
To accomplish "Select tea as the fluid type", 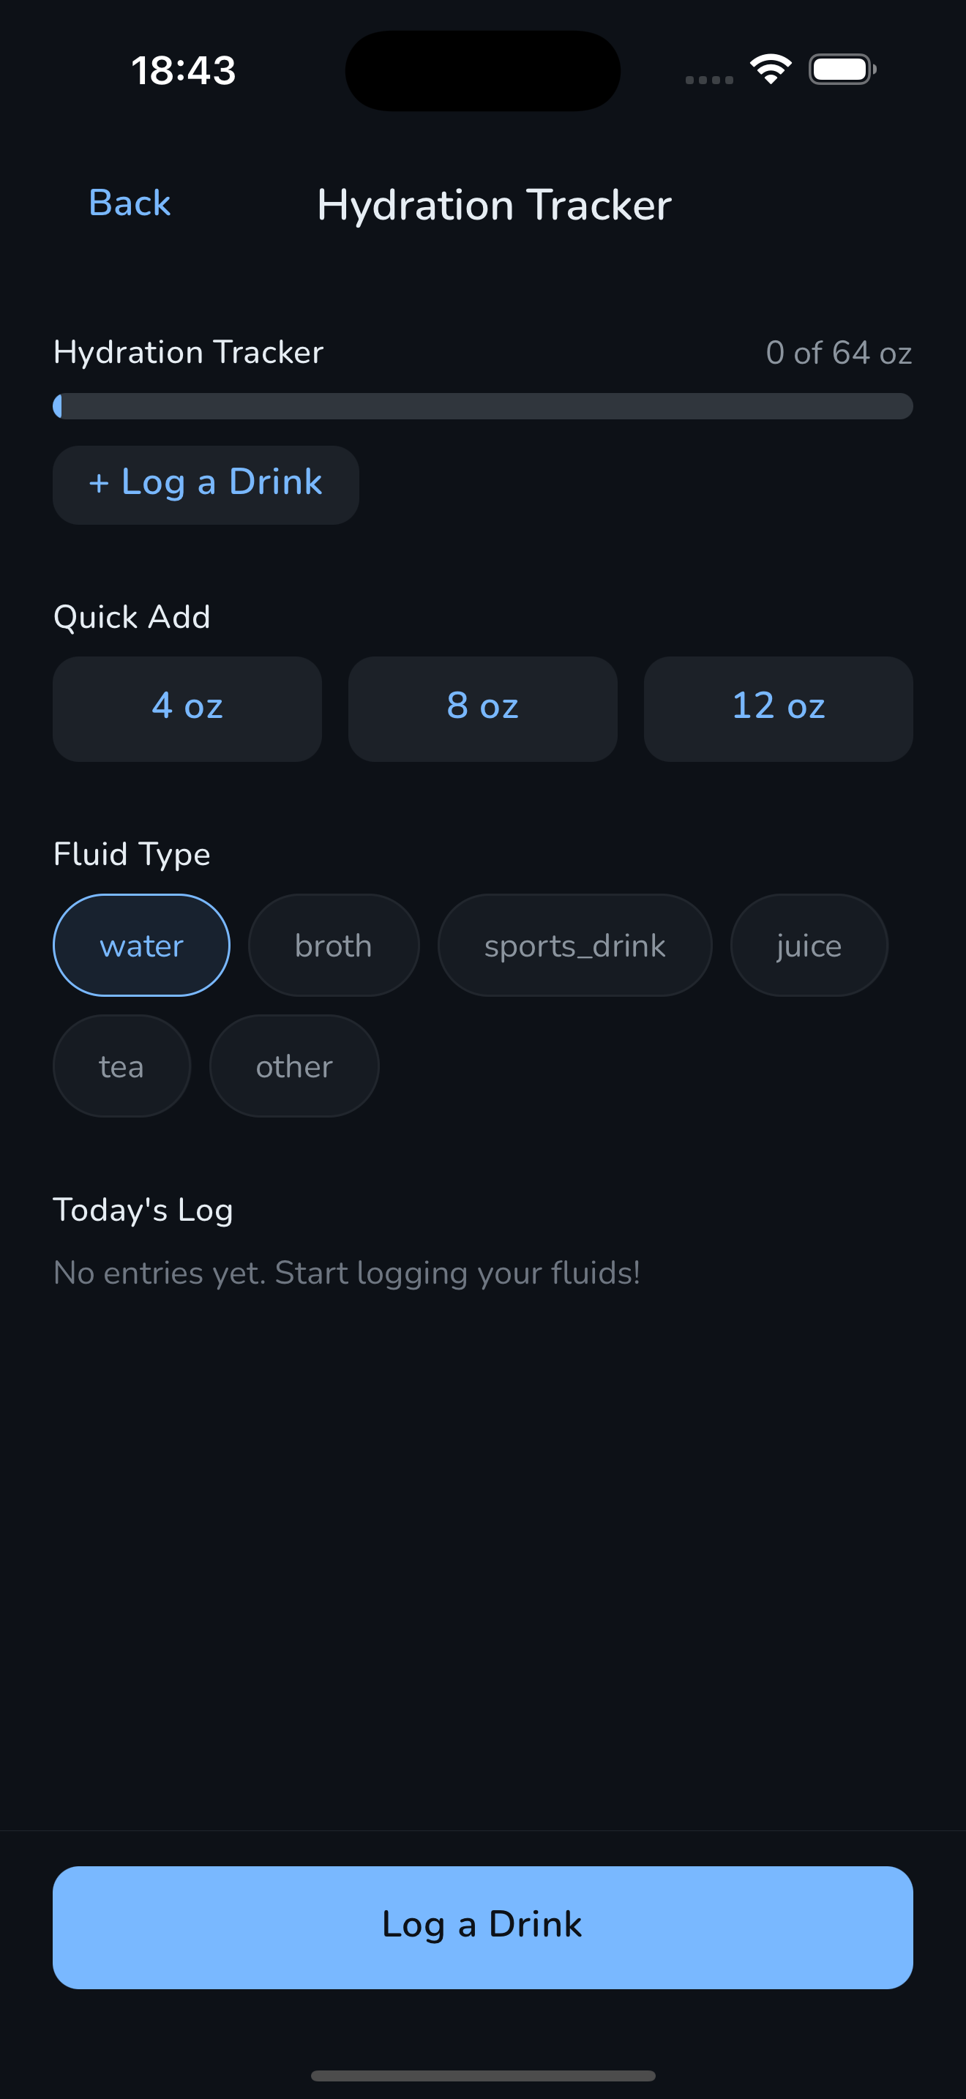I will pyautogui.click(x=121, y=1066).
